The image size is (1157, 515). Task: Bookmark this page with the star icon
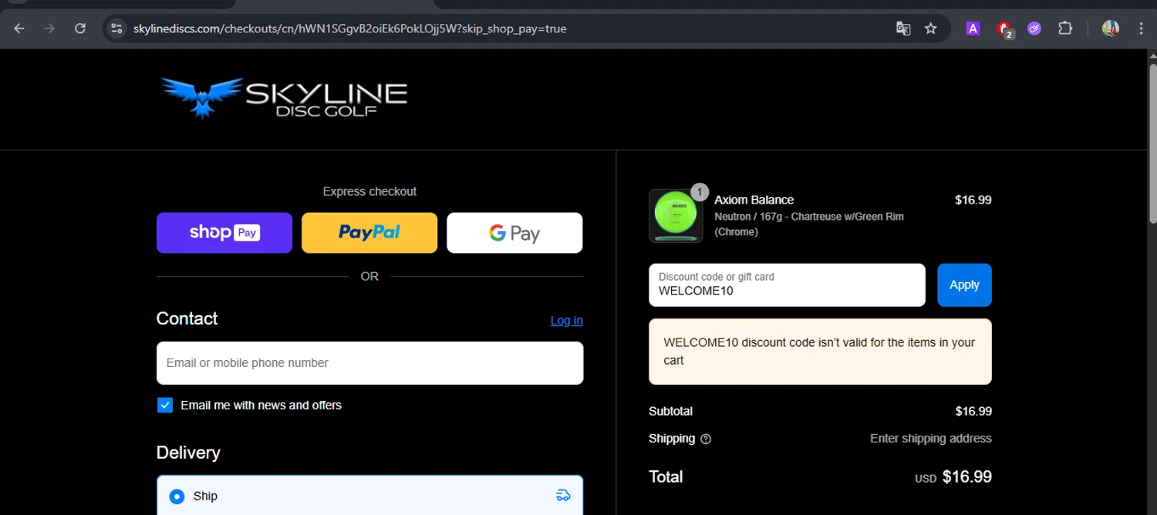click(x=931, y=29)
